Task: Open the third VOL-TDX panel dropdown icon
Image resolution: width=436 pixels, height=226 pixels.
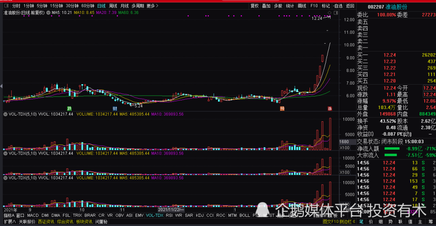Action: [6, 178]
